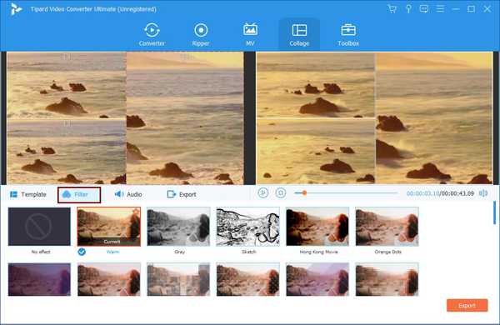Switch to the MV module
Viewport: 500px width, 325px height.
pyautogui.click(x=250, y=34)
